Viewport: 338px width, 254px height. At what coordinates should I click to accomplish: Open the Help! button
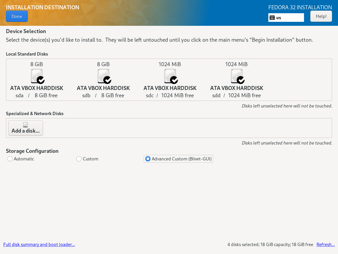click(x=321, y=16)
